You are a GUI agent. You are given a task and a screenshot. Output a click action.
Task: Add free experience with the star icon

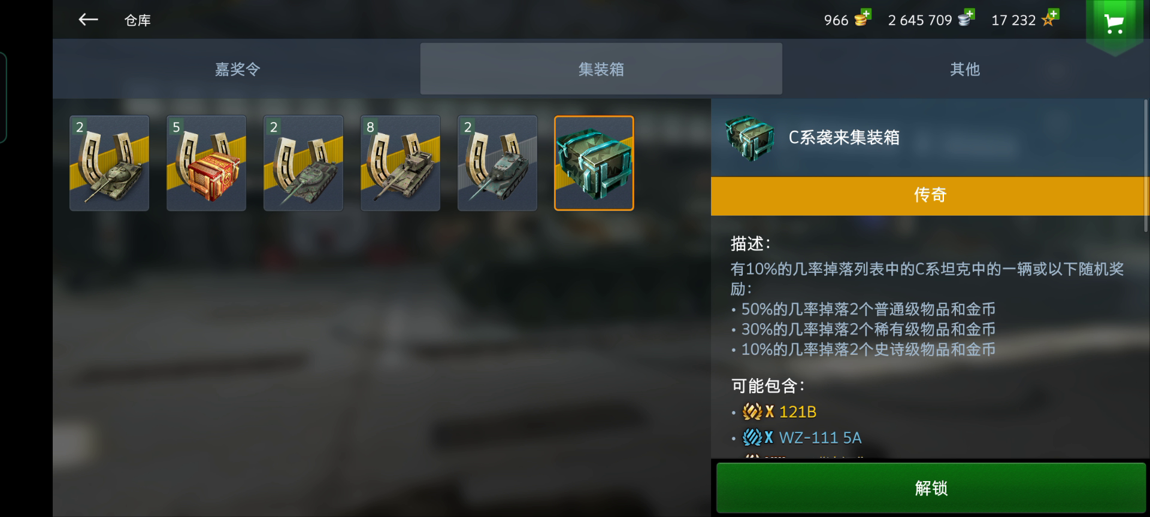point(1050,19)
